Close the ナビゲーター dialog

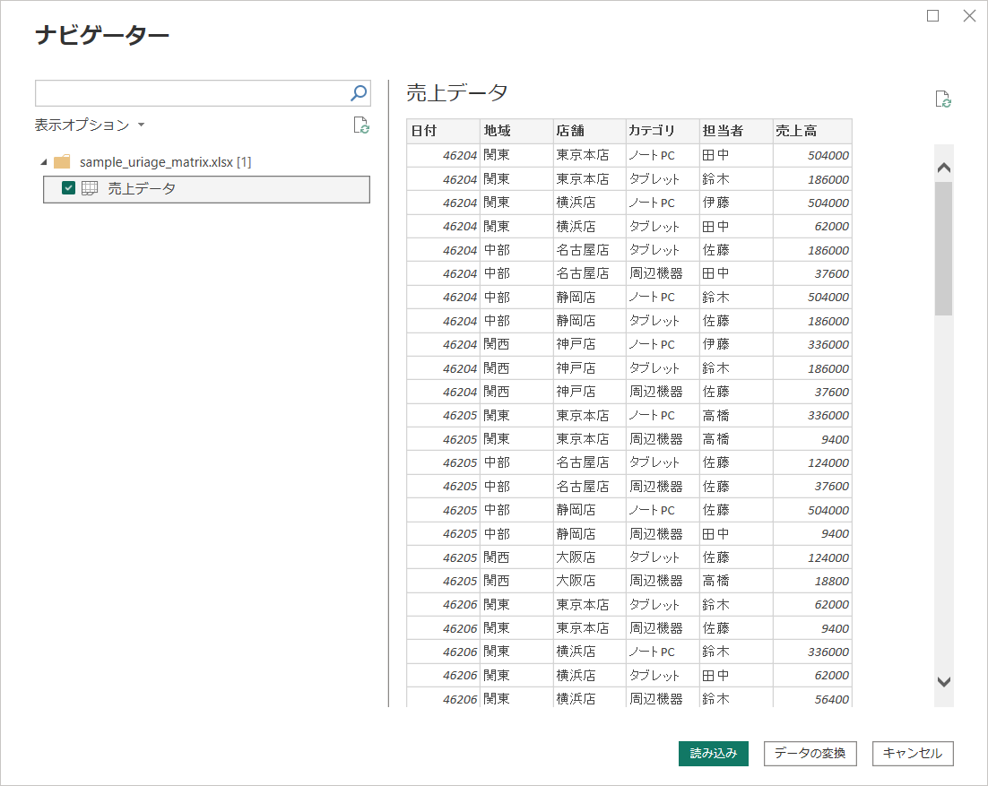pyautogui.click(x=970, y=16)
